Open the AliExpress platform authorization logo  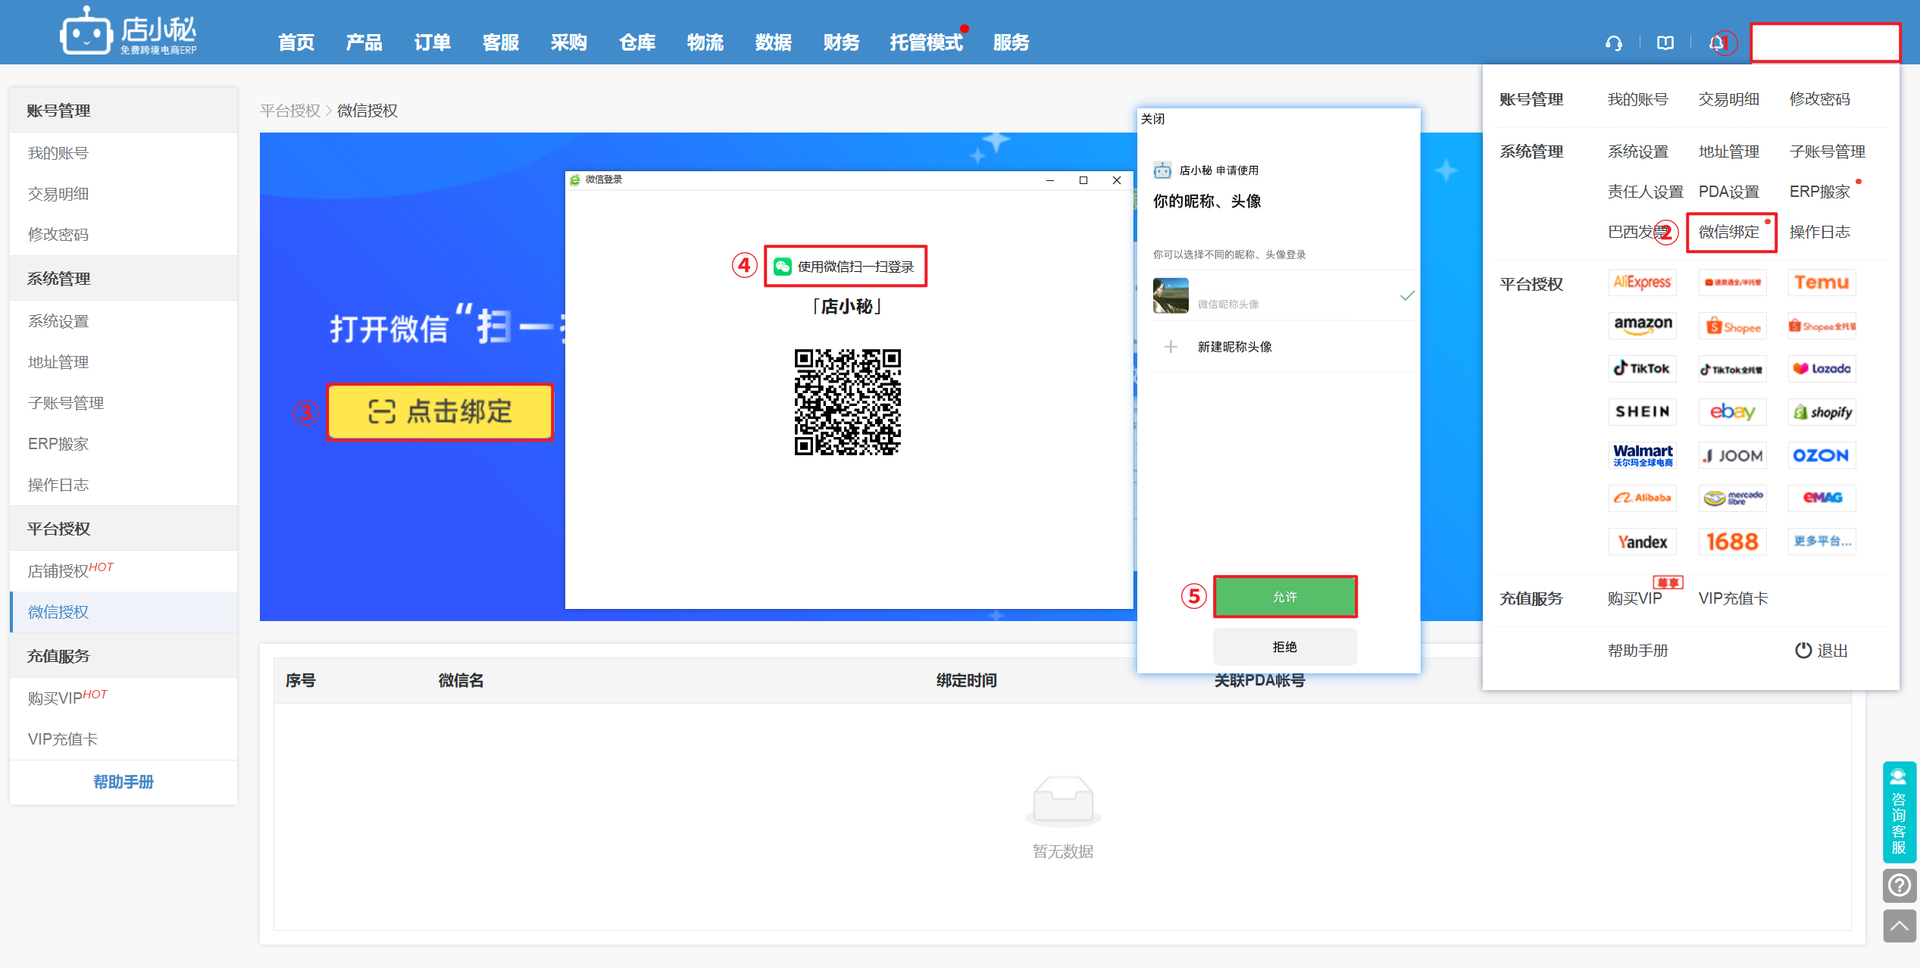click(1642, 283)
